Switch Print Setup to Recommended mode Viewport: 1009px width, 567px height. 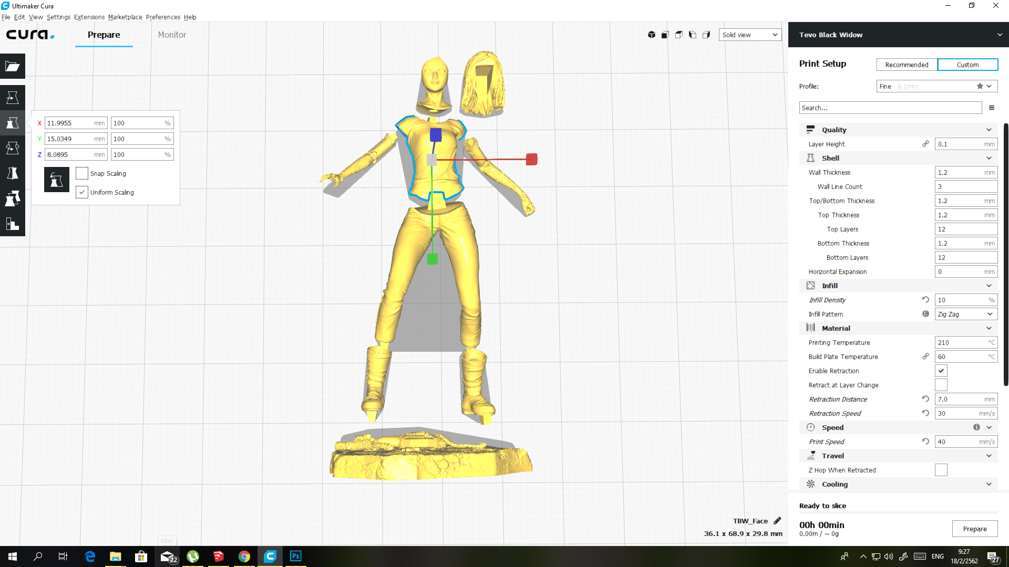[x=907, y=65]
